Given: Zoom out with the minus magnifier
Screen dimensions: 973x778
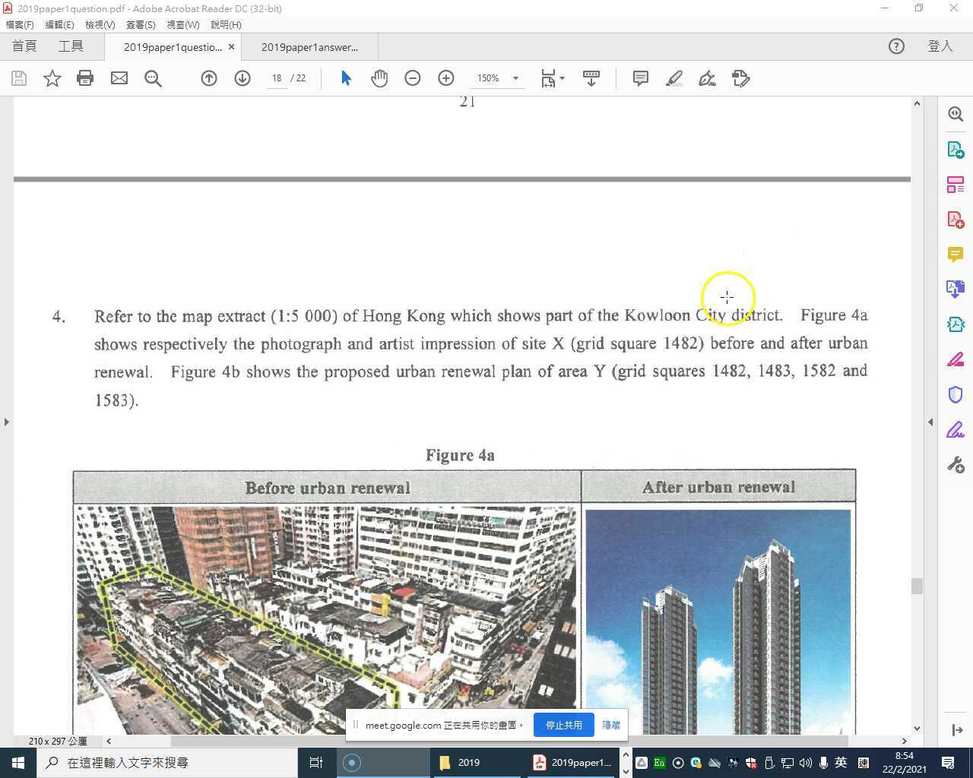Looking at the screenshot, I should [413, 78].
